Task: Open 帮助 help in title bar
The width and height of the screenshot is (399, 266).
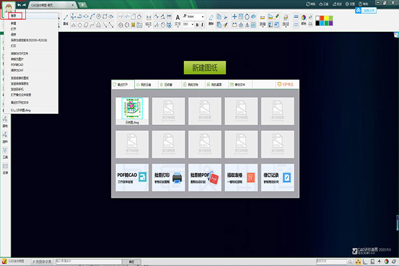Action: (363, 4)
